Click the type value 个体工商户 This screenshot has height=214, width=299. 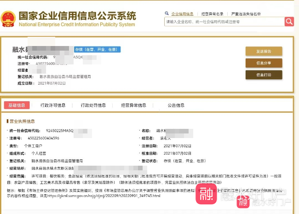(x=33, y=146)
